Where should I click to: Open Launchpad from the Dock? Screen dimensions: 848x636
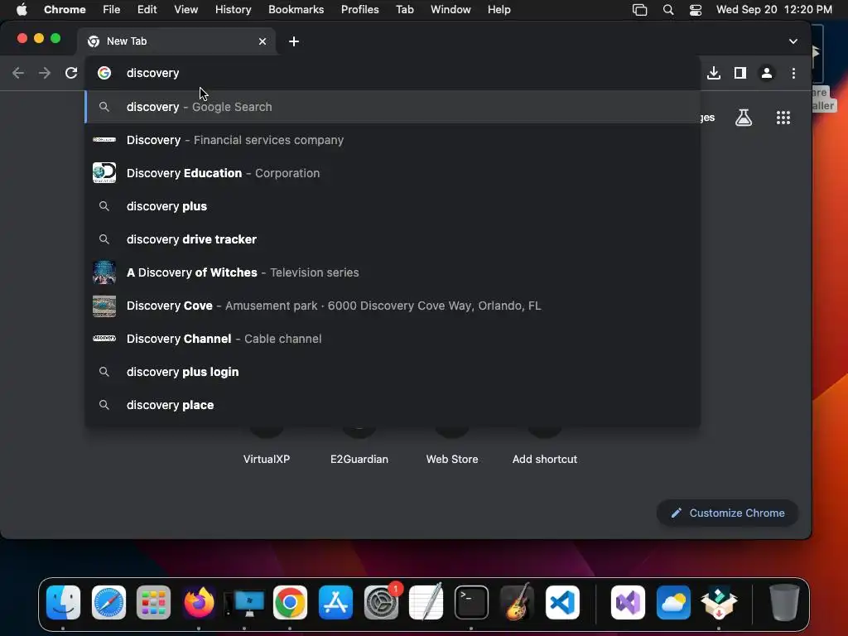pos(153,603)
